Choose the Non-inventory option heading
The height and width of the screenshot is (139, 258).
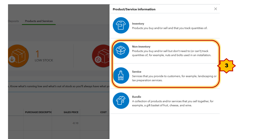[141, 47]
